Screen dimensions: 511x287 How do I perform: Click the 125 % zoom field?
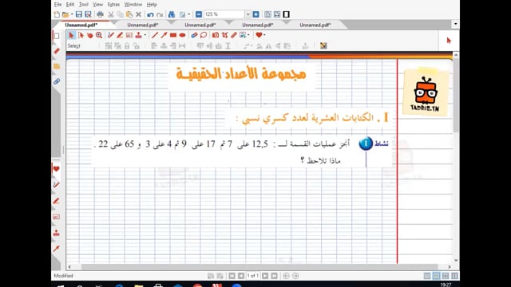click(x=224, y=14)
